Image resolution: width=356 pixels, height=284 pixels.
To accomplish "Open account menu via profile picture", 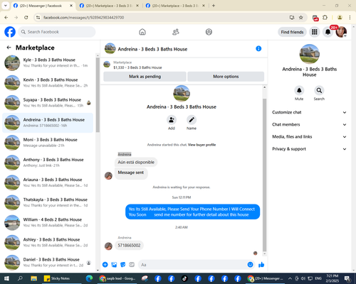I will [x=341, y=32].
